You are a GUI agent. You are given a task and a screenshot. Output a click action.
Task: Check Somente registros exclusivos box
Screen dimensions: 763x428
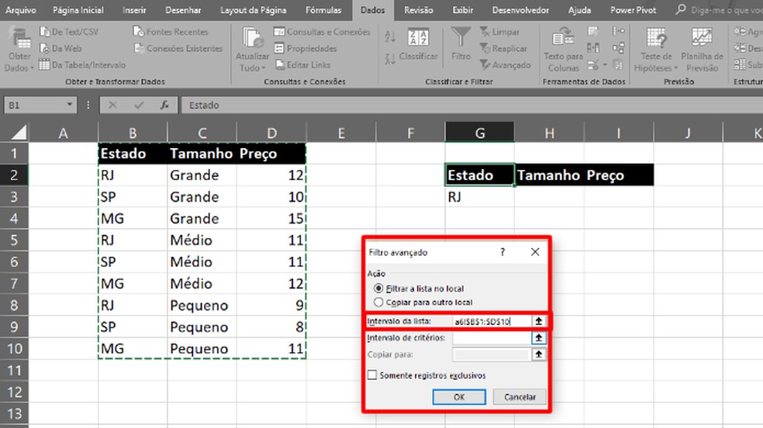pos(372,375)
